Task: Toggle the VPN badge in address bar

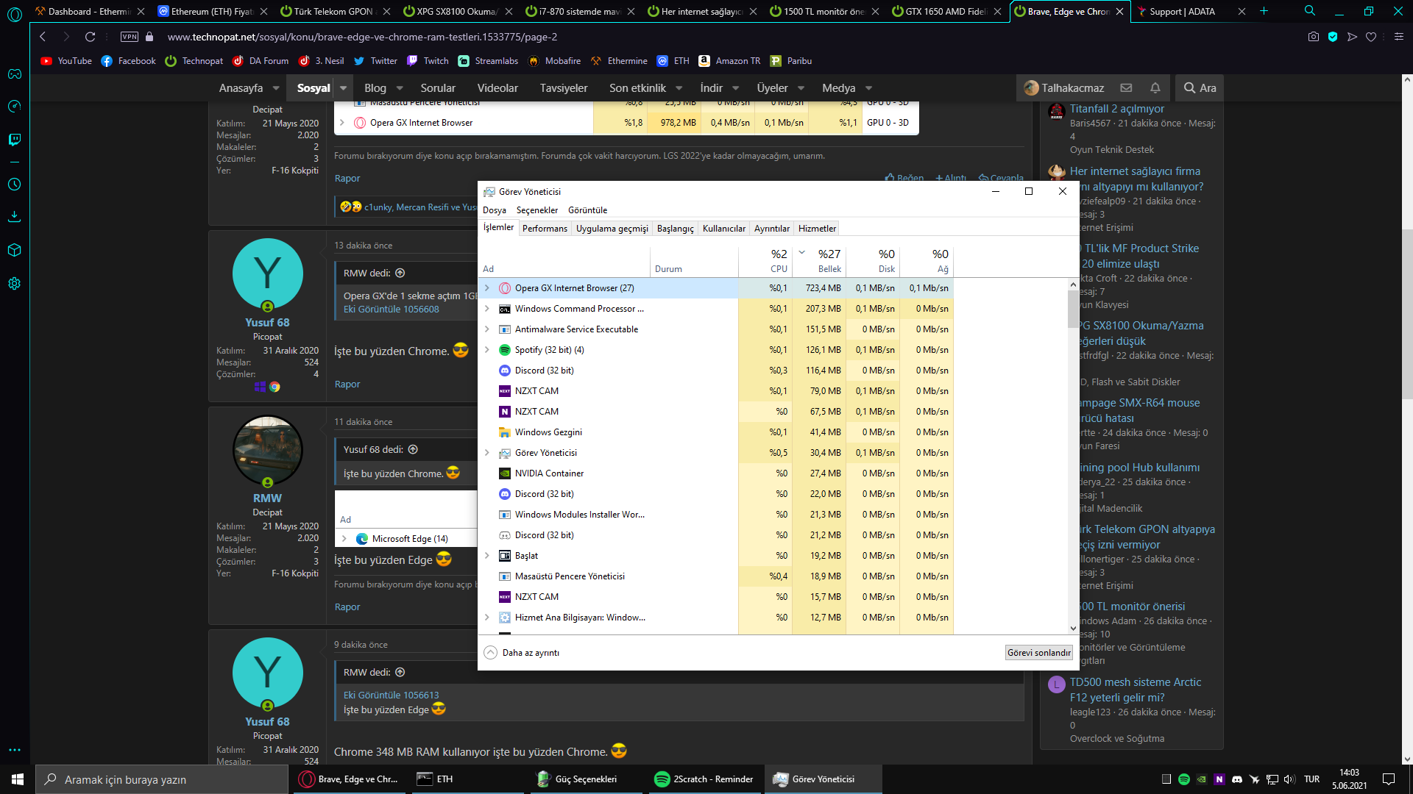Action: point(130,37)
